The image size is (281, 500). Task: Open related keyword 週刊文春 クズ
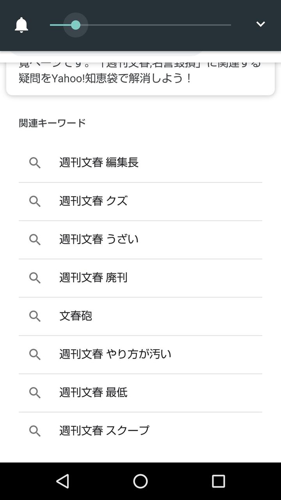(93, 201)
